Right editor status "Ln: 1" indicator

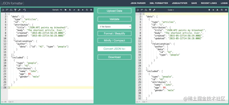pos(138,102)
